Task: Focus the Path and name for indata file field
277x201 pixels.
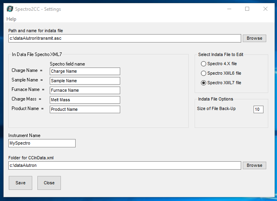Action: tap(125, 38)
